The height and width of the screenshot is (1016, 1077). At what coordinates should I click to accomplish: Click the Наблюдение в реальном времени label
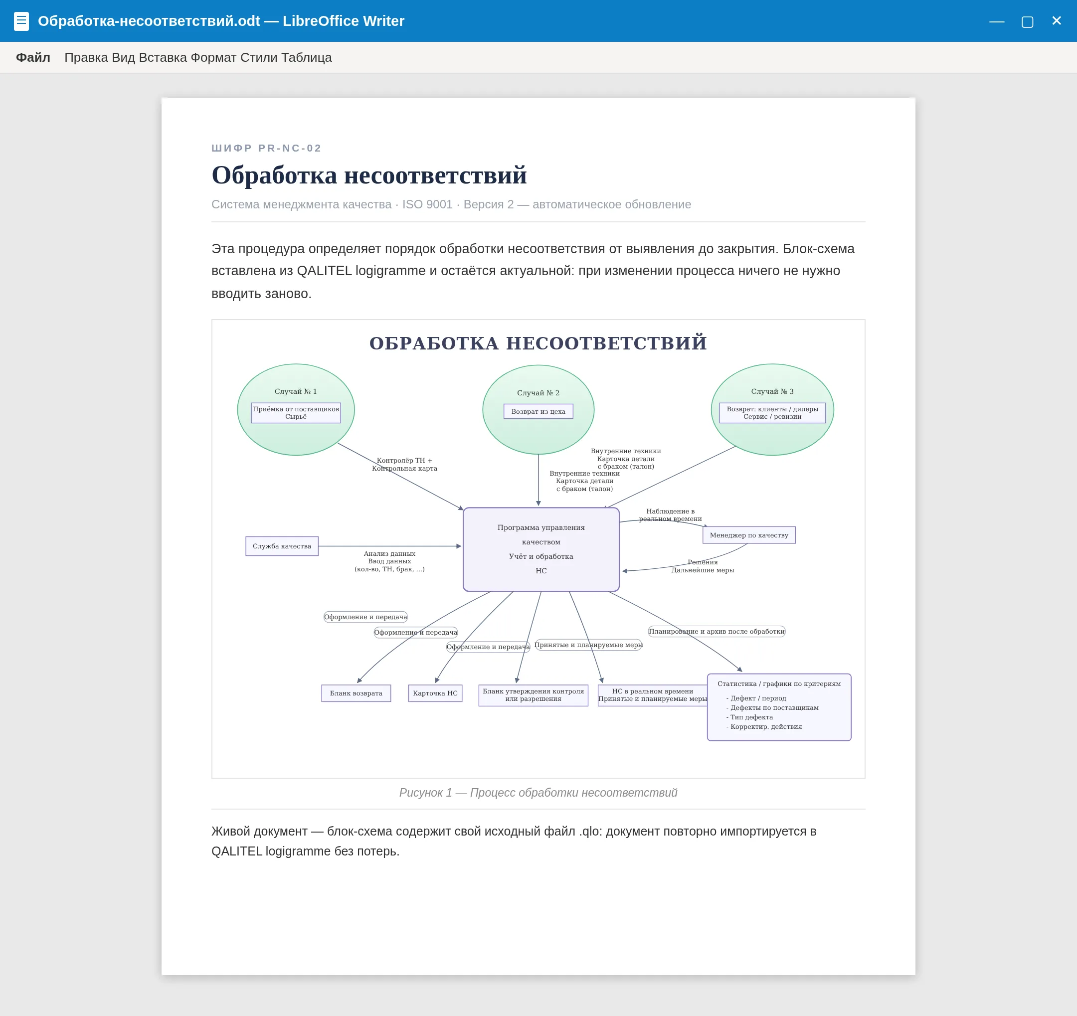point(670,515)
